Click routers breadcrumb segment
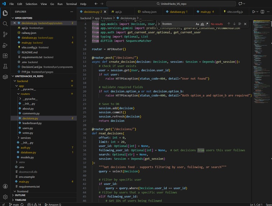 [x=107, y=18]
